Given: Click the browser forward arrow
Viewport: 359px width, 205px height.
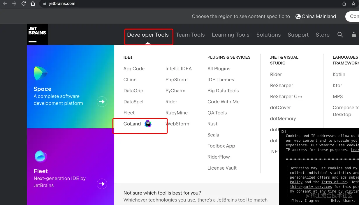Looking at the screenshot, I should click(14, 3).
